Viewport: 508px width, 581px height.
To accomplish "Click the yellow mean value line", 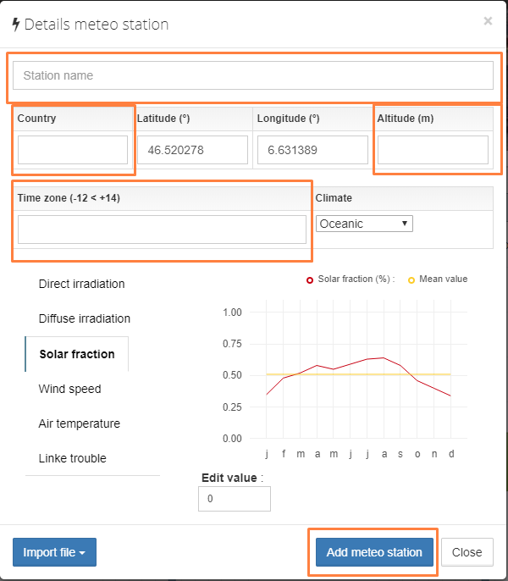I will click(x=358, y=374).
